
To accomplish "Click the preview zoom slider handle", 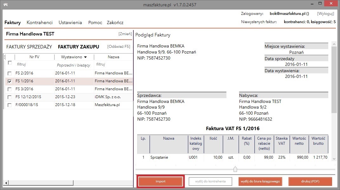I will (235, 169).
